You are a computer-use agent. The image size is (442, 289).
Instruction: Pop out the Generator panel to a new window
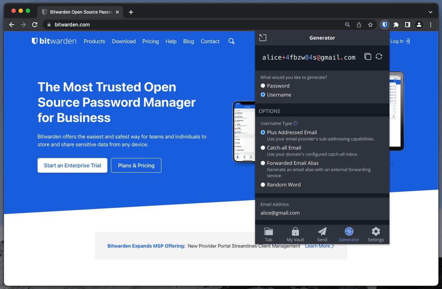click(263, 37)
